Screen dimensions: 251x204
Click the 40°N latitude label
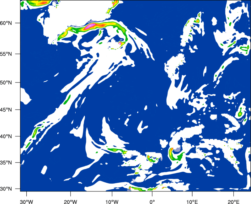6,137
